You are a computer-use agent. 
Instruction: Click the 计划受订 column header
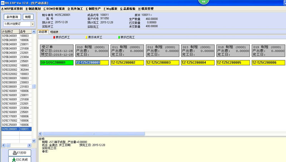tap(10, 32)
